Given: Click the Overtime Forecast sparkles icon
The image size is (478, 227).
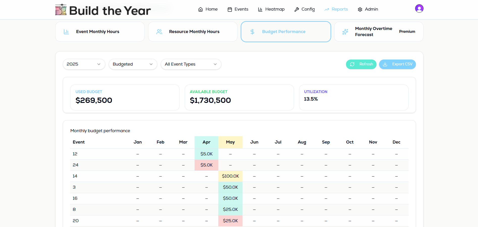Looking at the screenshot, I should (345, 32).
